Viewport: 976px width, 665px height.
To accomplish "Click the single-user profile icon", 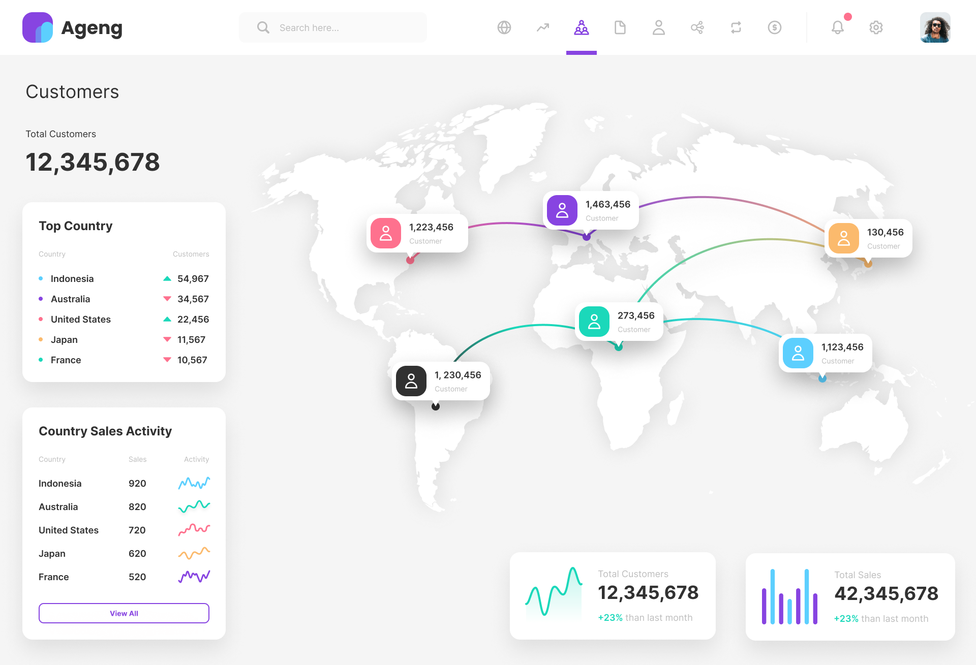I will [x=658, y=27].
